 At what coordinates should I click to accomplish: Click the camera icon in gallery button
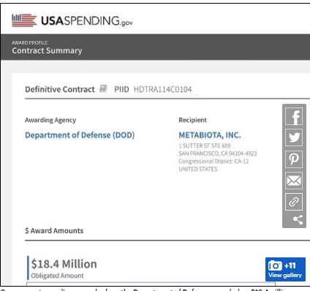tap(275, 265)
